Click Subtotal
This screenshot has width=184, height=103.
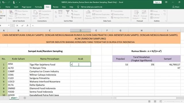click(155, 18)
